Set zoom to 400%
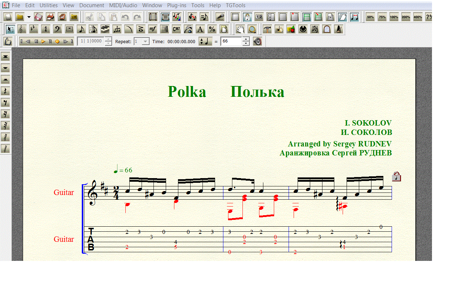 point(418,17)
